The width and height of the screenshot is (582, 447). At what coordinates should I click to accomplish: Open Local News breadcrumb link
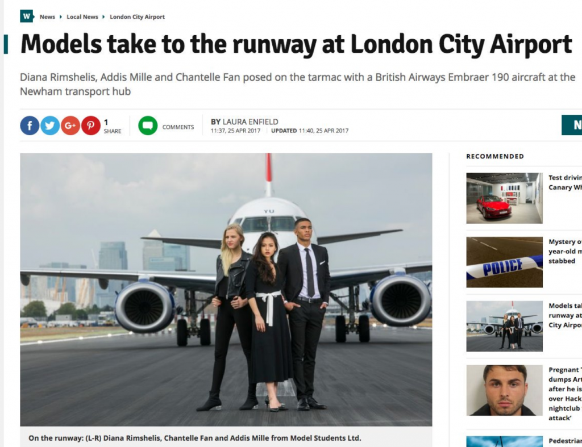[x=82, y=16]
